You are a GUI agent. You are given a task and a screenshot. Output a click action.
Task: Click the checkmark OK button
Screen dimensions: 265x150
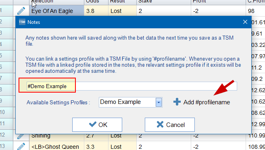[97, 125]
